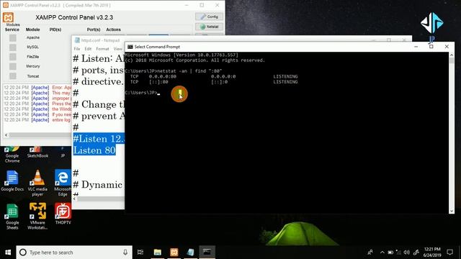The image size is (461, 259).
Task: Click Command Prompt scrollbar down arrow
Action: pos(452,211)
